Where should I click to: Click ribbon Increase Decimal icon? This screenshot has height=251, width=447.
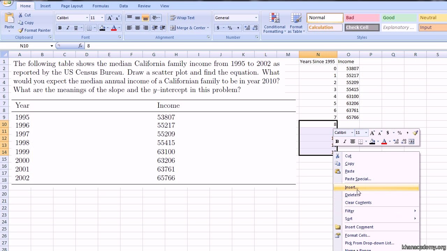click(x=247, y=28)
